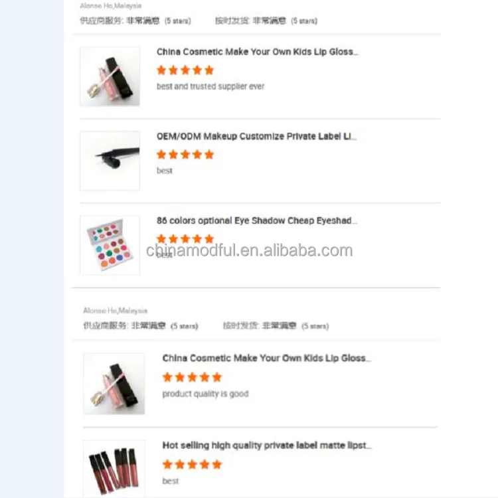The image size is (498, 498).
Task: Open '86 colors optional Eye Shadow' title
Action: click(x=256, y=220)
